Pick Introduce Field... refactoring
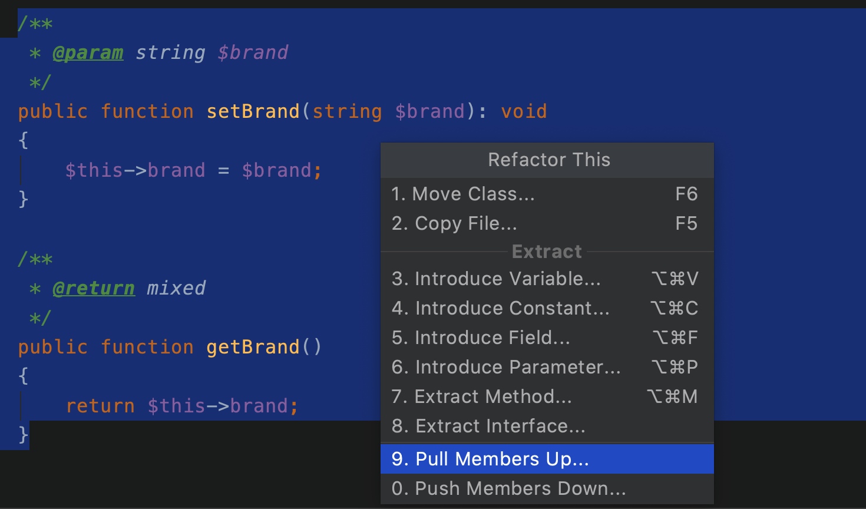866x509 pixels. point(547,338)
